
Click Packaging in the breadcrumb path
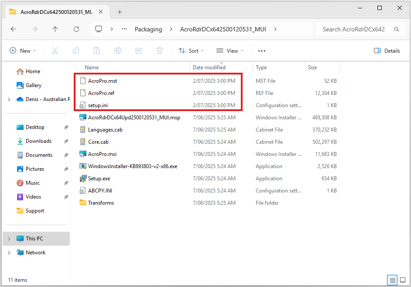[148, 29]
